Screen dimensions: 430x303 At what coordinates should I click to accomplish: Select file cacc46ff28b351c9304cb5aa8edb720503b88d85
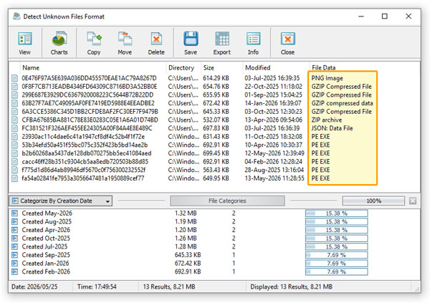(85, 162)
